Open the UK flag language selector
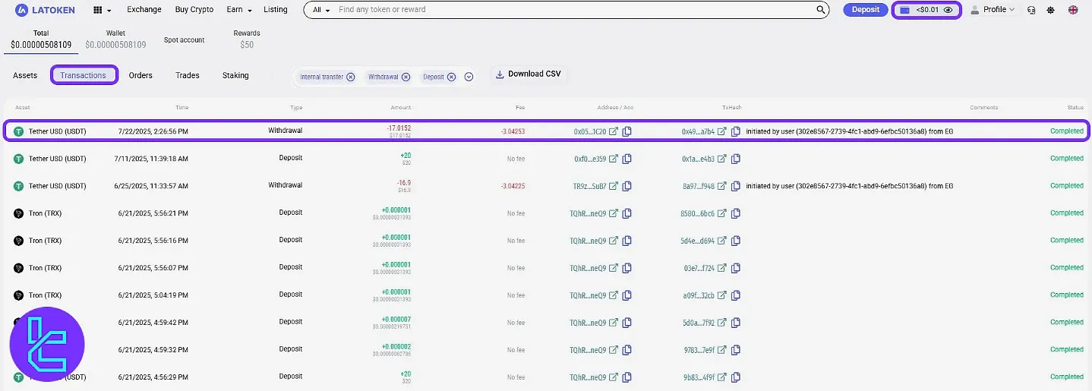Image resolution: width=1092 pixels, height=391 pixels. [1073, 10]
